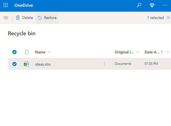Image resolution: width=171 pixels, height=126 pixels.
Task: Click the Delete trash icon
Action: 18,18
